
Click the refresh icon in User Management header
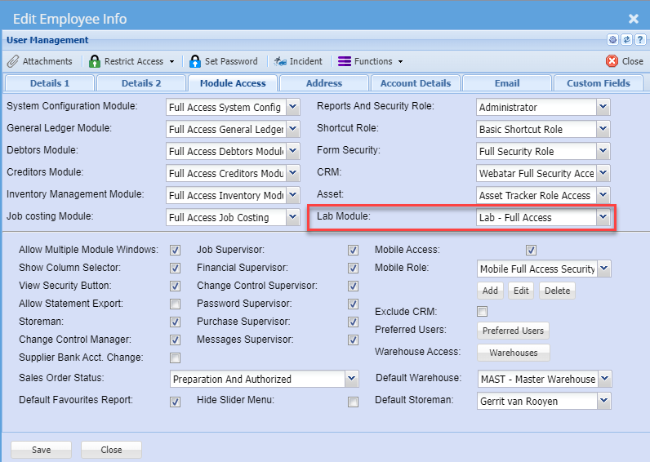[626, 39]
